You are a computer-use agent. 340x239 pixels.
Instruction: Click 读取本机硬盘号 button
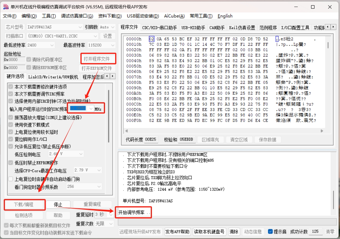pyautogui.click(x=209, y=232)
